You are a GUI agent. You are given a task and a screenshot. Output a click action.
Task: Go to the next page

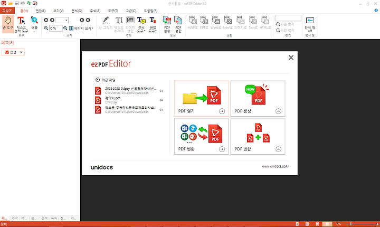click(82, 20)
